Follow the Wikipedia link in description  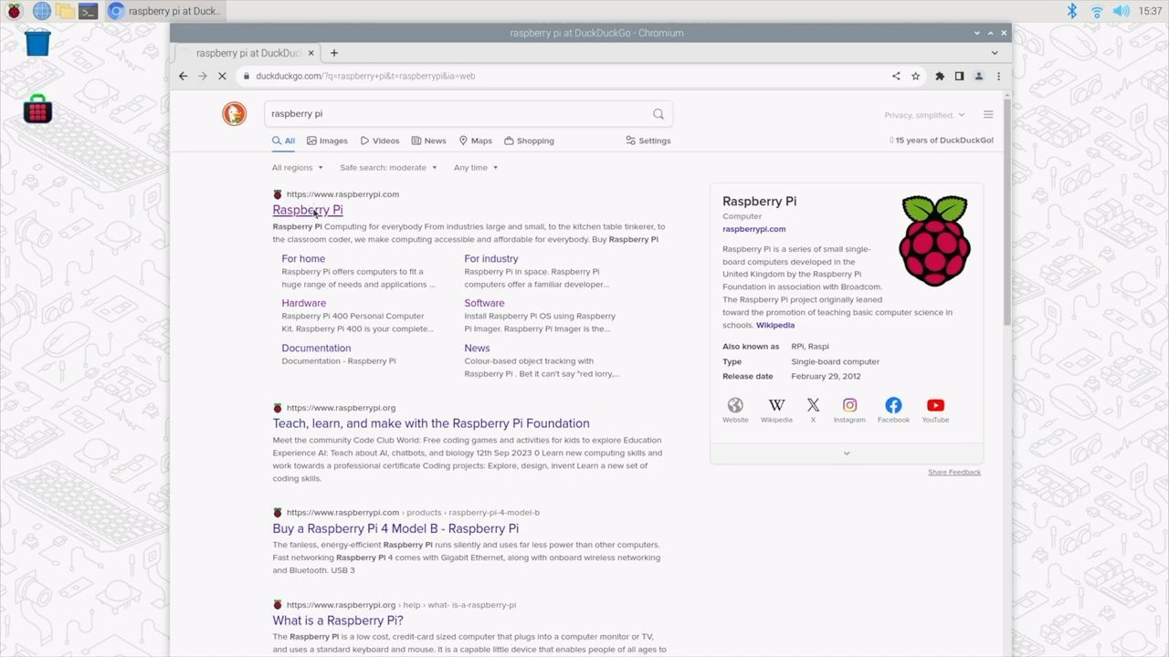(x=775, y=325)
